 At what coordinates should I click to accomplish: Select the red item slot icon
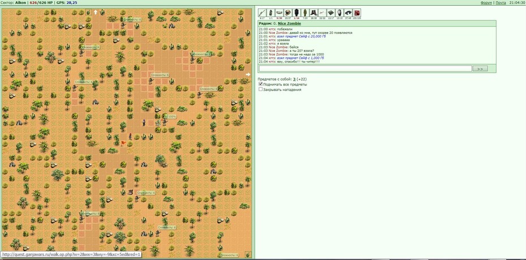coord(357,13)
